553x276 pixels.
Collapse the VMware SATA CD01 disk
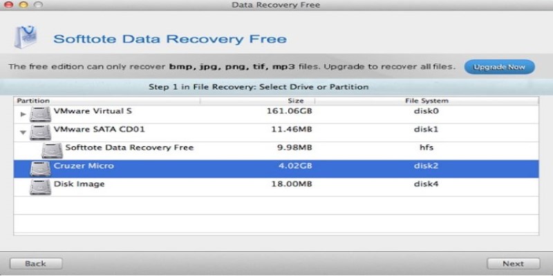click(x=24, y=132)
